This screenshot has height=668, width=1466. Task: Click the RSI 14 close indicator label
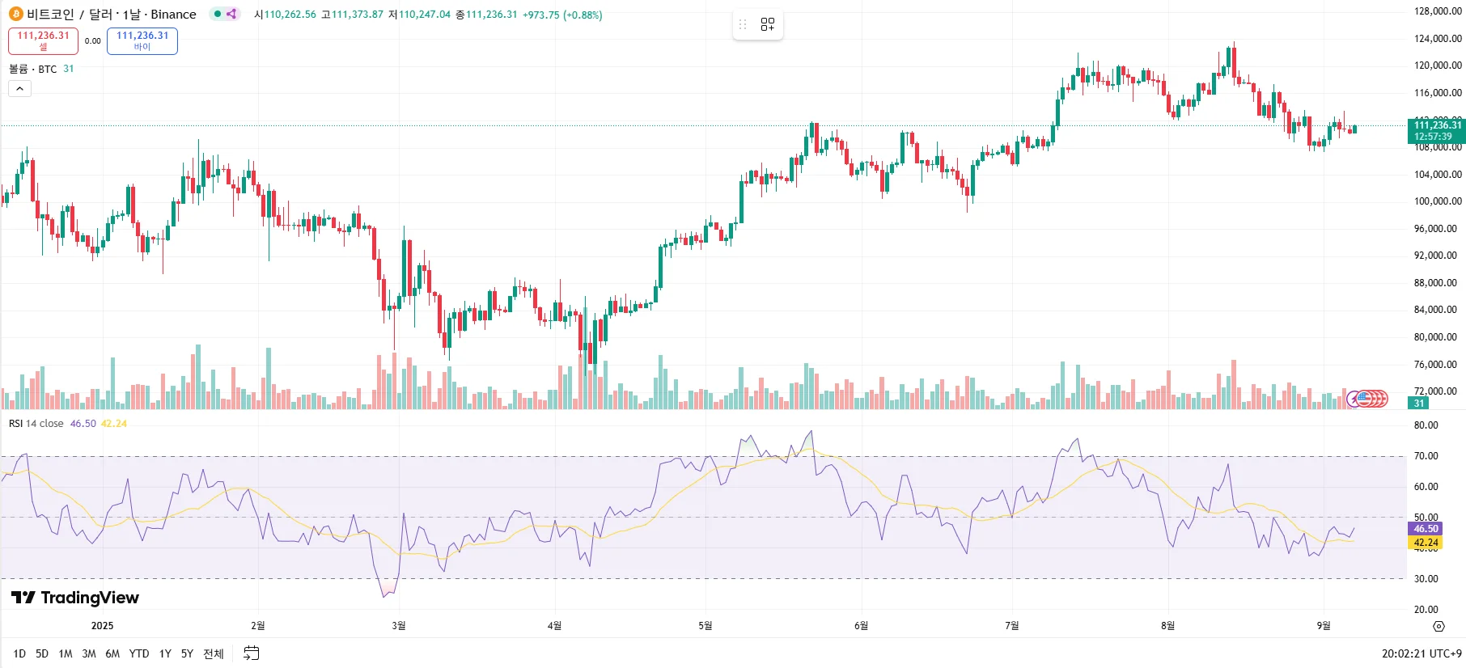coord(36,424)
